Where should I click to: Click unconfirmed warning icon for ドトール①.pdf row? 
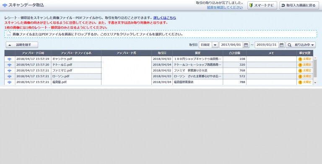300,65
